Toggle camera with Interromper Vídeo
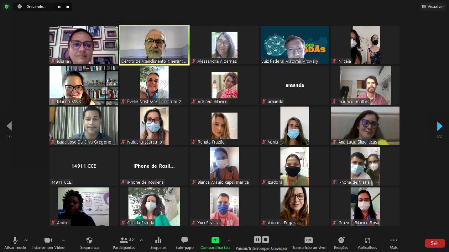Image resolution: width=449 pixels, height=252 pixels. coord(48,243)
